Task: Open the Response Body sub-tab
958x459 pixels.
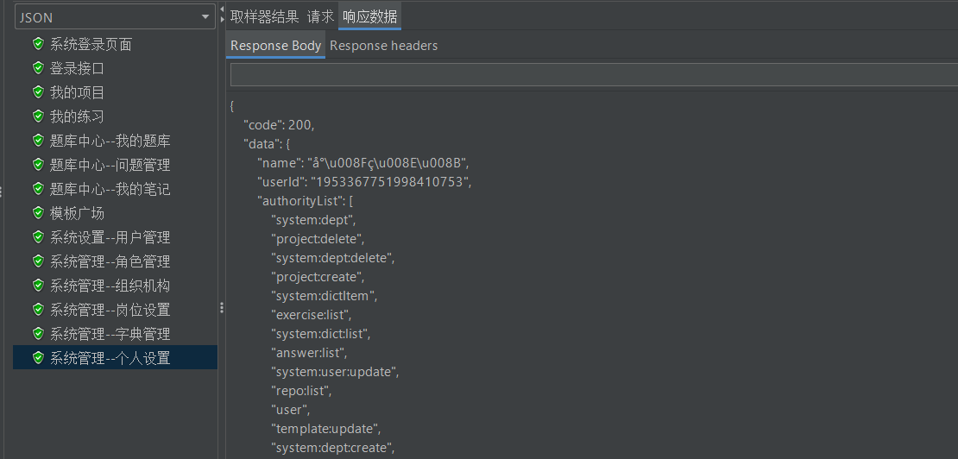Action: (275, 45)
